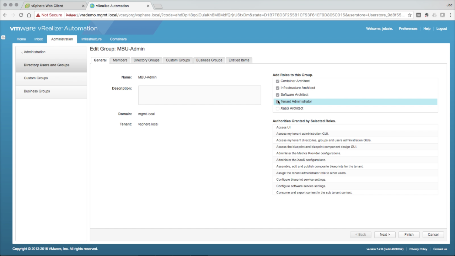Viewport: 455px width, 256px height.
Task: Close the vSphere Web Client tab
Action: click(83, 6)
